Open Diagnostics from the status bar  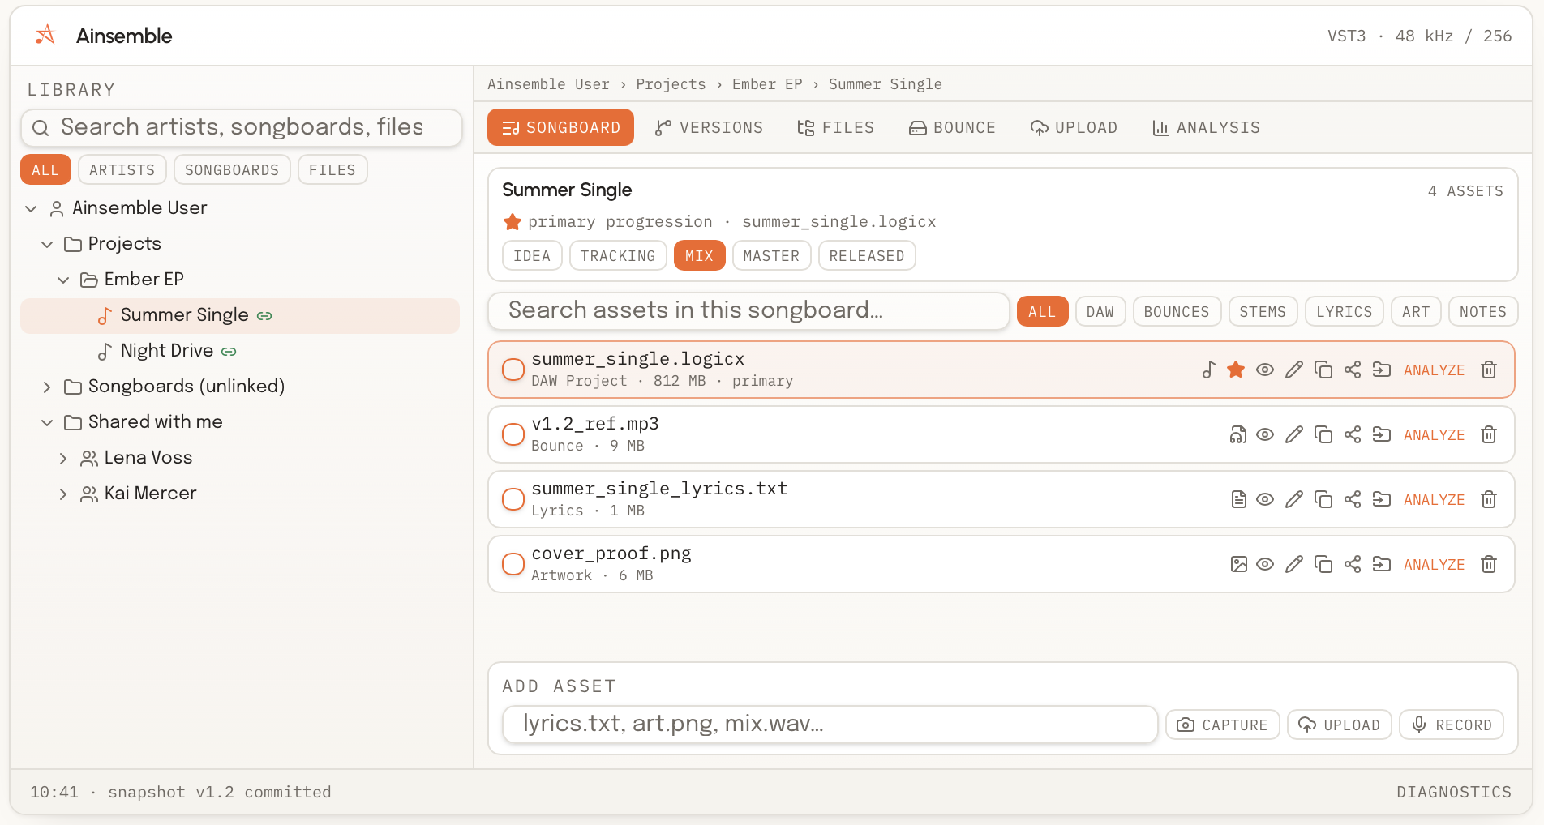point(1454,793)
